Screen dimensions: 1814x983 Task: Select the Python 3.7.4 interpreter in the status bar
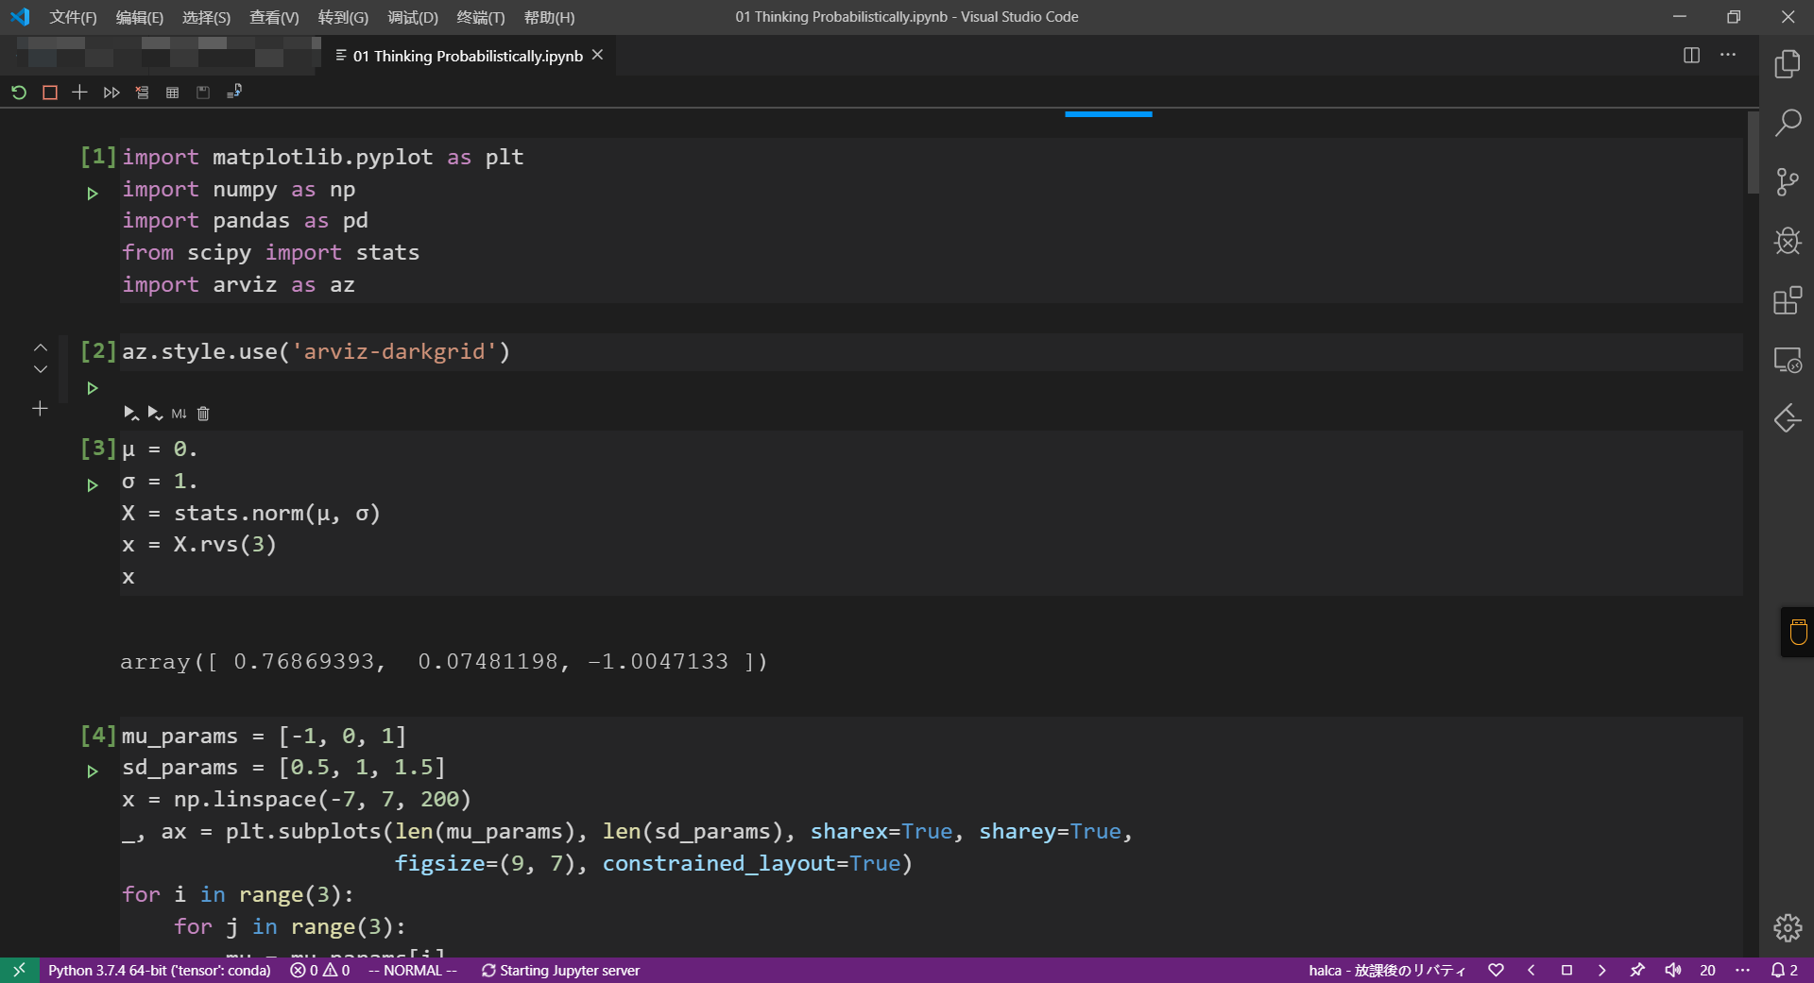[160, 970]
